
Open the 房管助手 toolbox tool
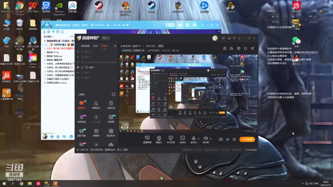tap(96, 105)
